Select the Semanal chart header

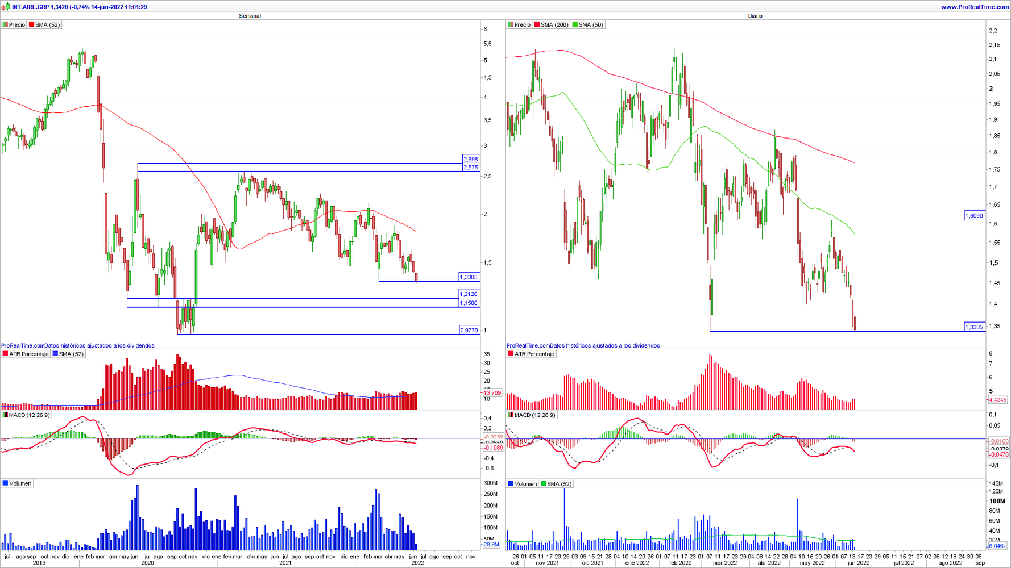click(250, 16)
